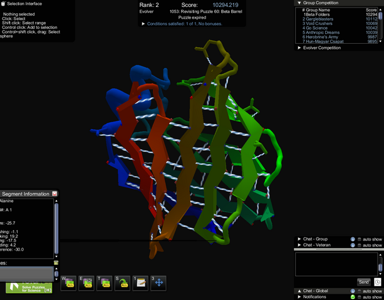Click the green Notifications status icon
The image size is (384, 300).
pos(353,297)
